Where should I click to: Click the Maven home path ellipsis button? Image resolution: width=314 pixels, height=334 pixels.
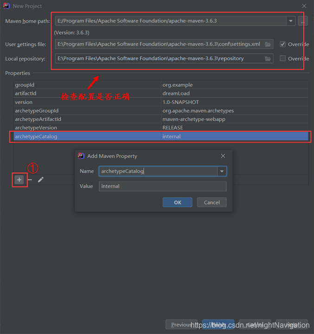tap(303, 21)
